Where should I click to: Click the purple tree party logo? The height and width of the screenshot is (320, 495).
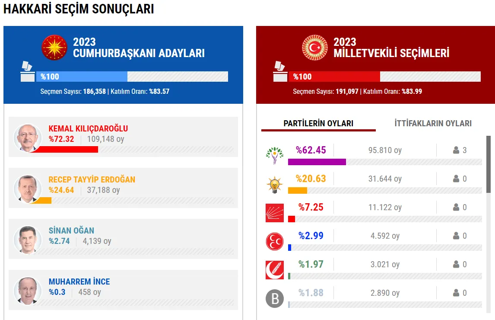pos(274,156)
